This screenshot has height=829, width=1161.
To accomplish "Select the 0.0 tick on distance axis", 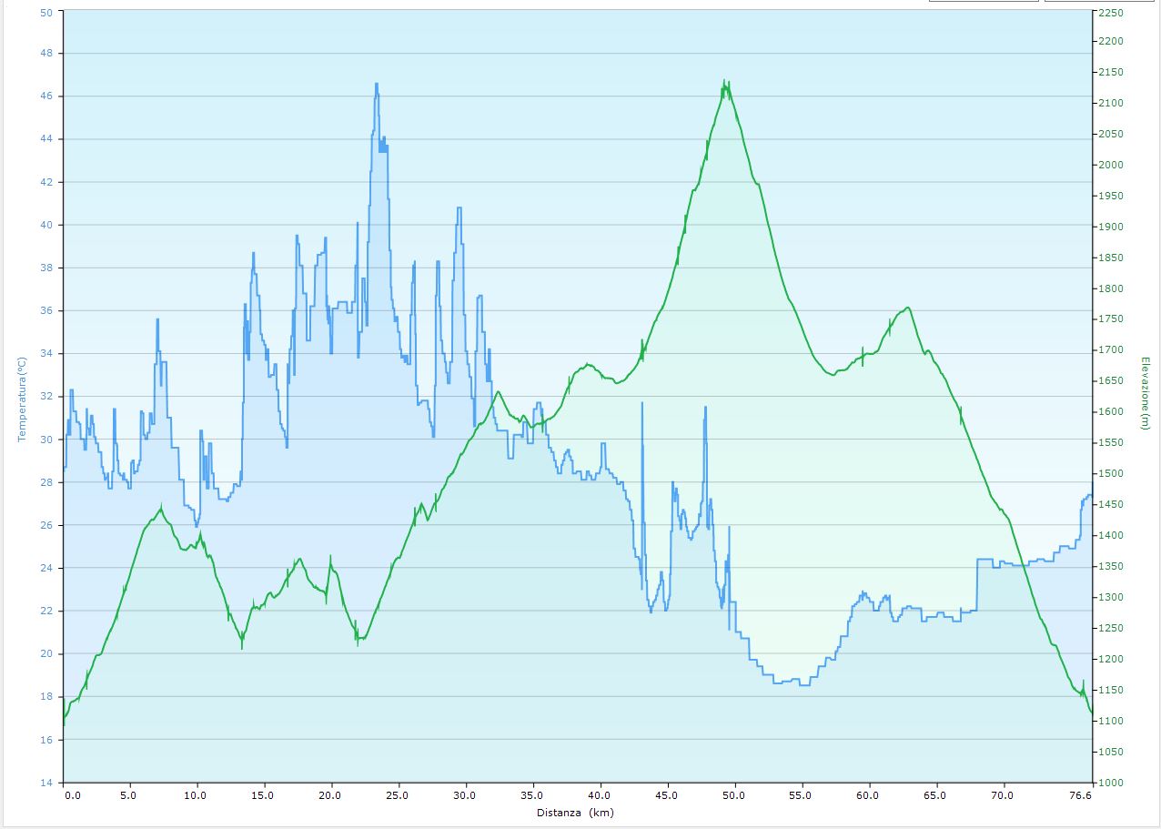I will (73, 795).
